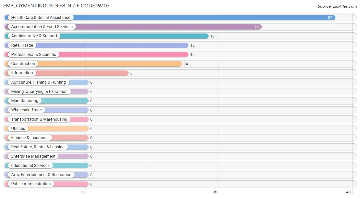
Task: Click the value 15 beside Retail Trade bar
Action: 192,45
